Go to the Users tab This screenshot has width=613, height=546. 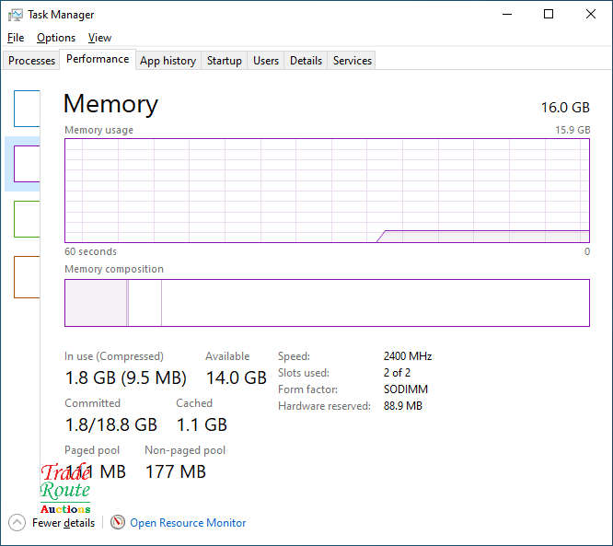click(266, 61)
